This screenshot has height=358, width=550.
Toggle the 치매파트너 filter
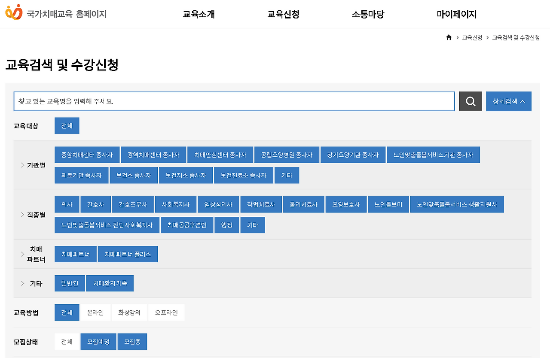coord(75,254)
